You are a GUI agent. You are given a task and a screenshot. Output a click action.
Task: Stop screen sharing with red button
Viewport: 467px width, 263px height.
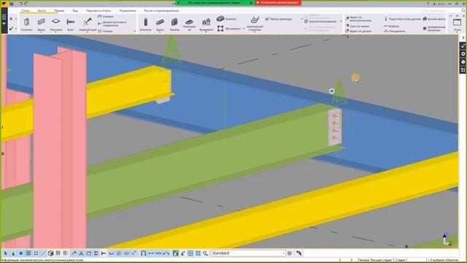[278, 3]
